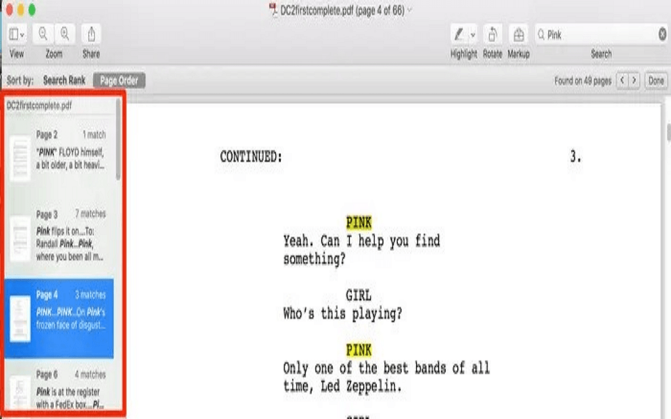Open the View sidebar options button

click(17, 35)
